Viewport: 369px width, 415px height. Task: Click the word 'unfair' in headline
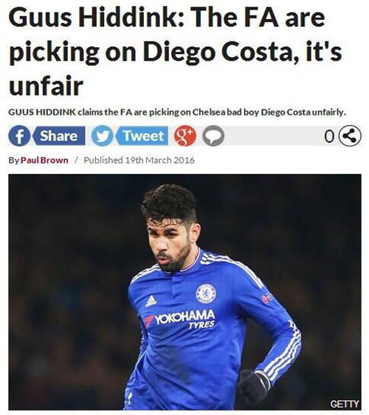(x=46, y=86)
